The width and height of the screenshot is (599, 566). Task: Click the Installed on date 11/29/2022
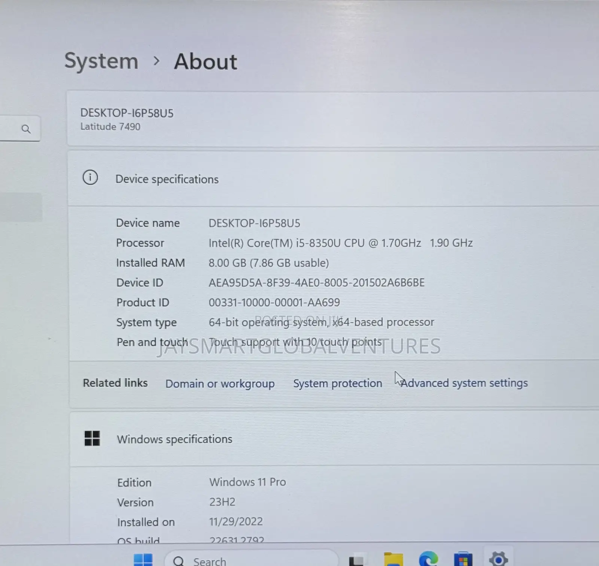236,521
